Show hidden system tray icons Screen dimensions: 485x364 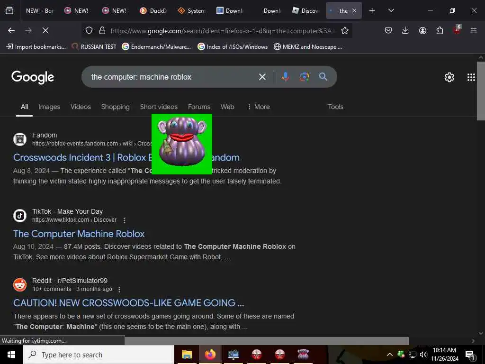click(390, 355)
